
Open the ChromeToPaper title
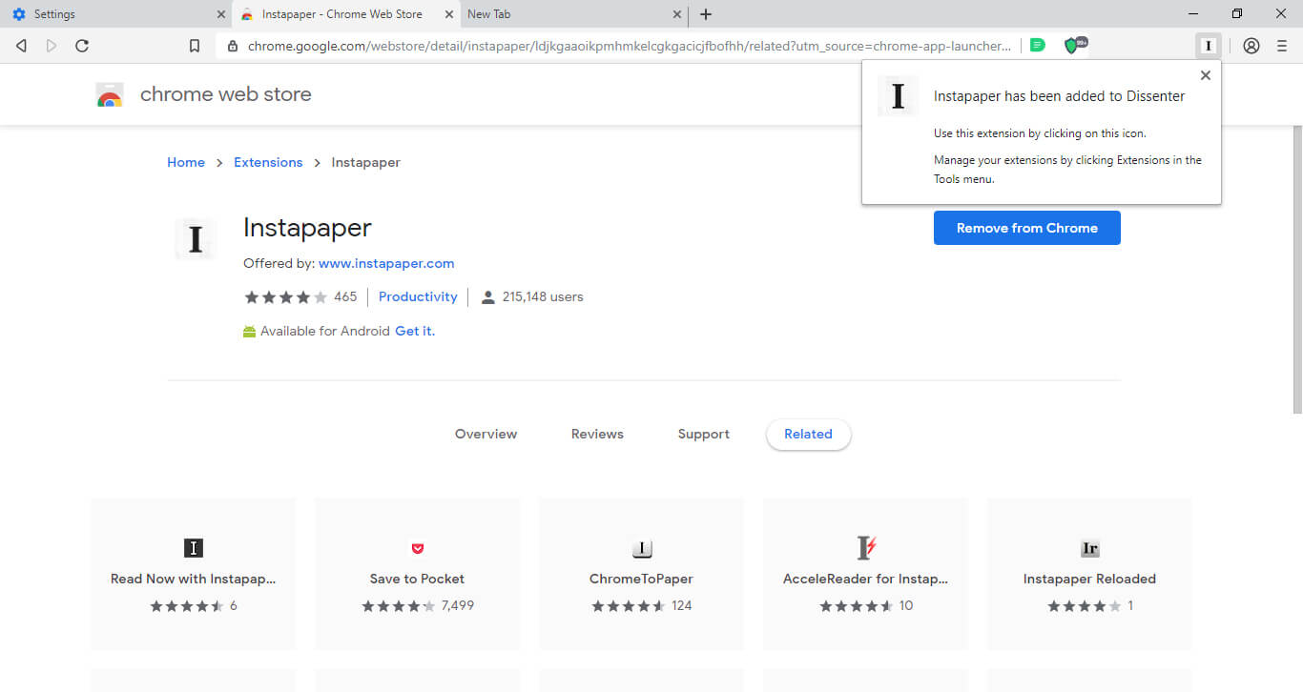point(642,580)
